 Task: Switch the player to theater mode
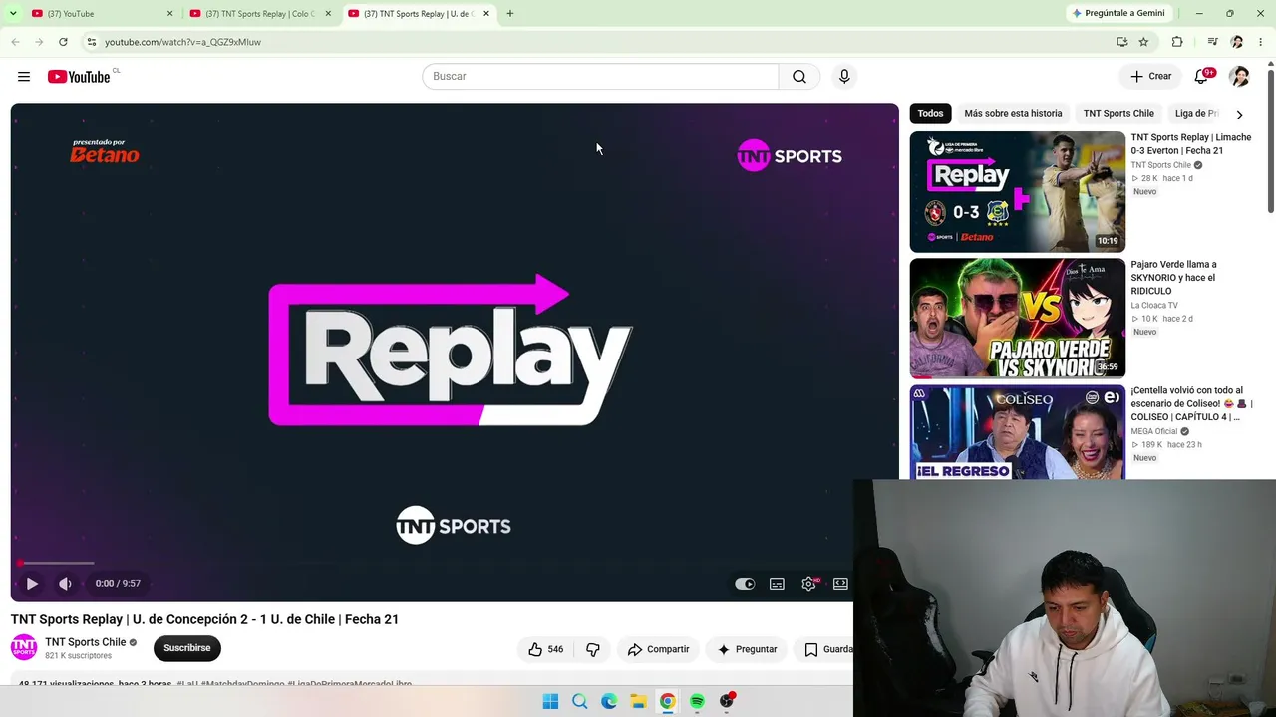tap(840, 584)
